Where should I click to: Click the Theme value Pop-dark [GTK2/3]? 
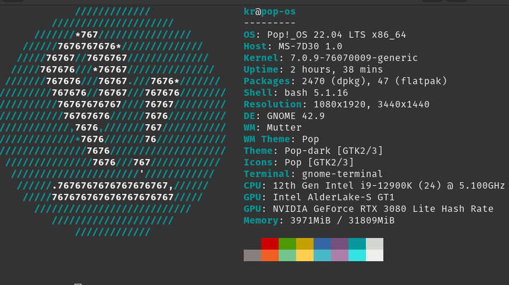[334, 151]
